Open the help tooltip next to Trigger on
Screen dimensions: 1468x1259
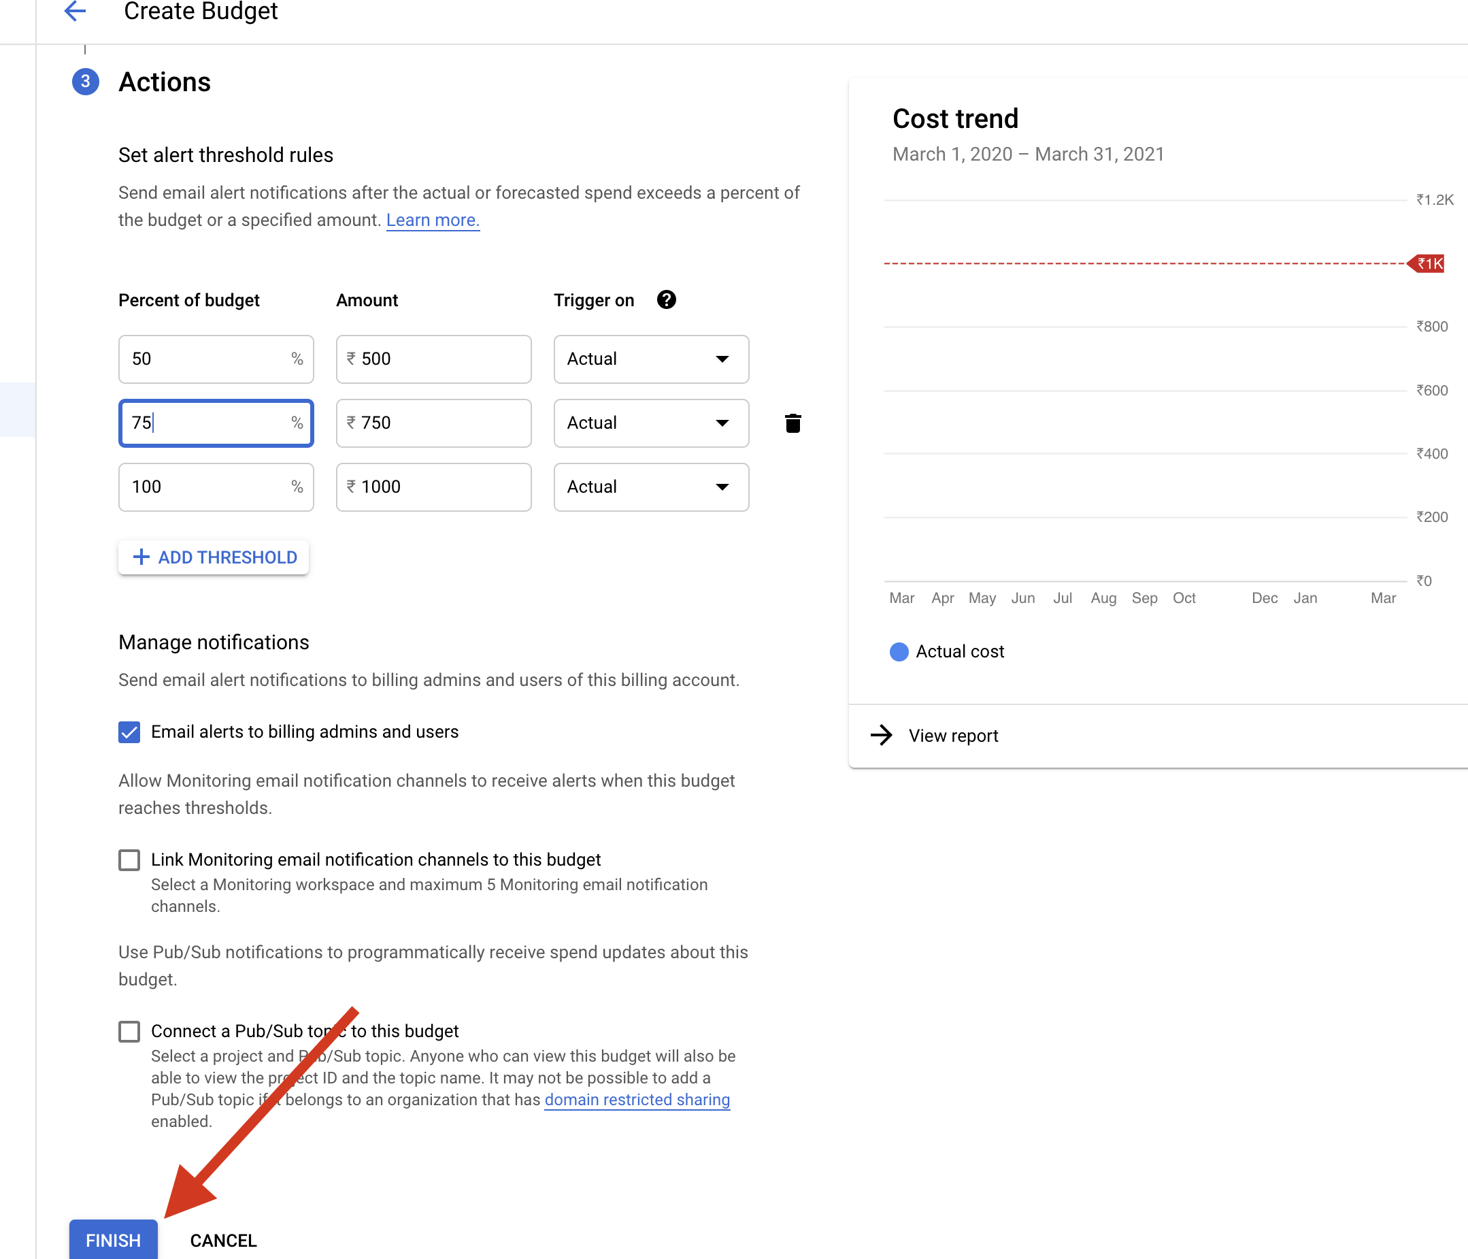(x=665, y=300)
